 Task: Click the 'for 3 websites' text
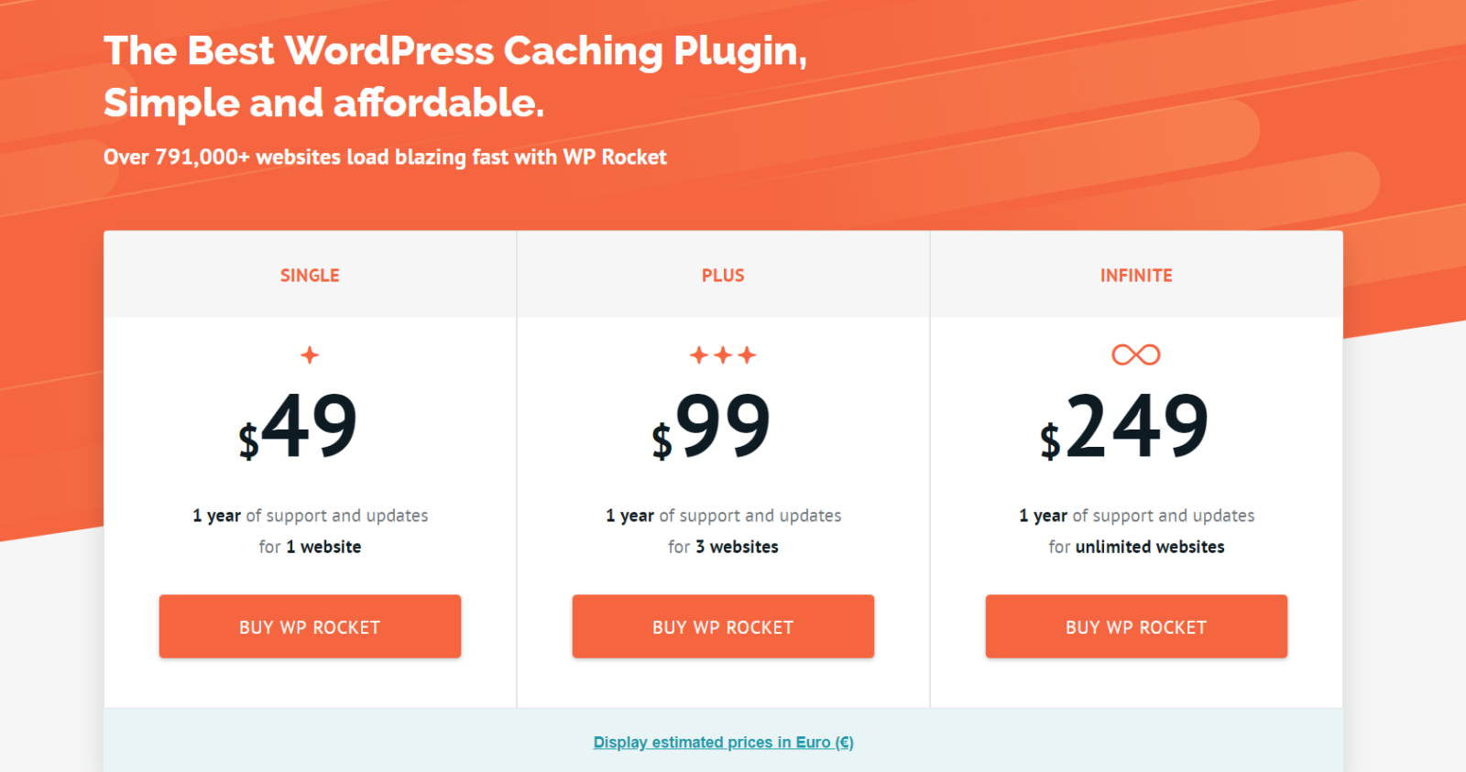723,547
